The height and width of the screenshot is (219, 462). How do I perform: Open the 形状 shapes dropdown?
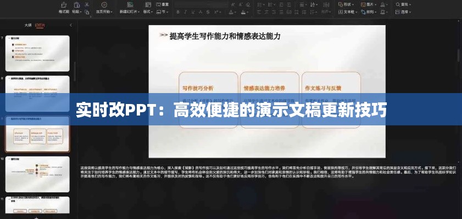(x=344, y=4)
